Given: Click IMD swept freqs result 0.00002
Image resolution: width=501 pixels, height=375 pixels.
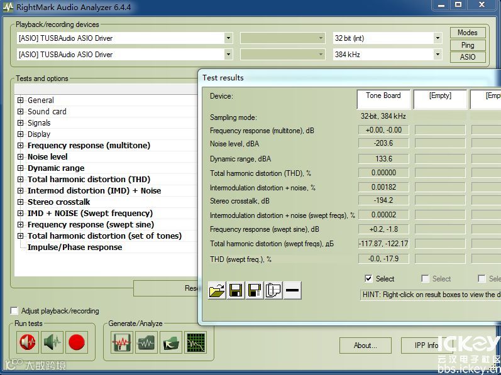Looking at the screenshot, I should tap(383, 215).
